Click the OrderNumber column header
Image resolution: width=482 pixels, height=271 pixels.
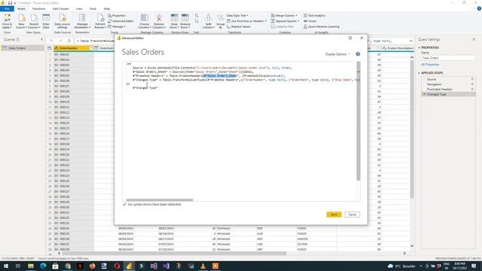pos(74,48)
